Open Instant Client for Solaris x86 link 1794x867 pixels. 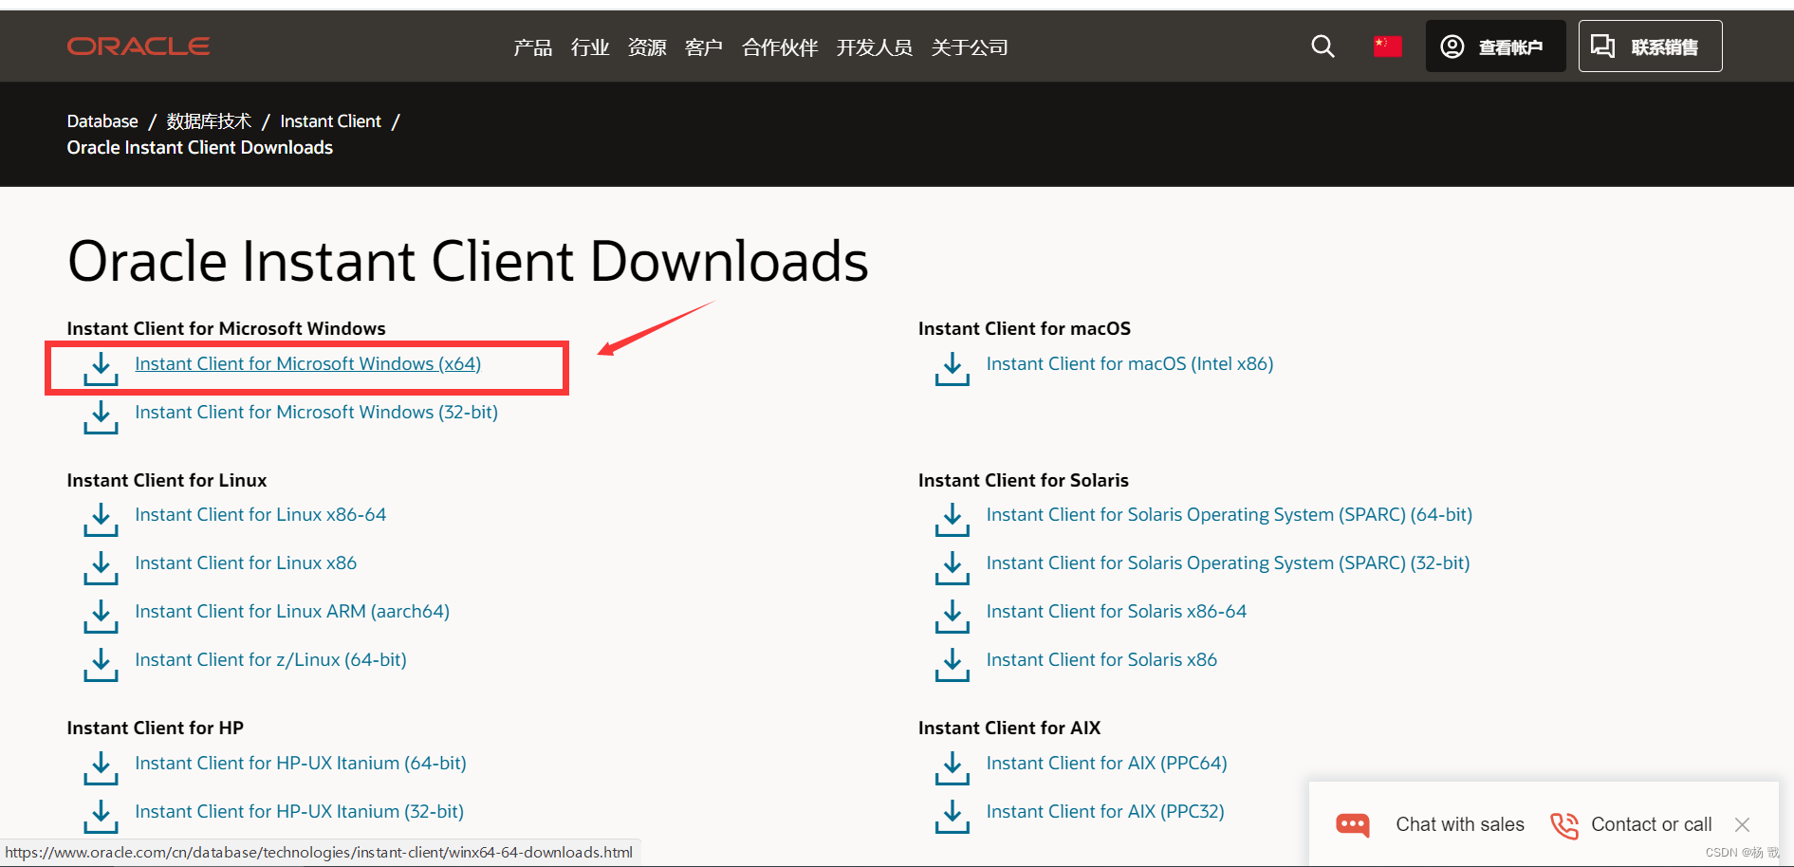point(1101,660)
